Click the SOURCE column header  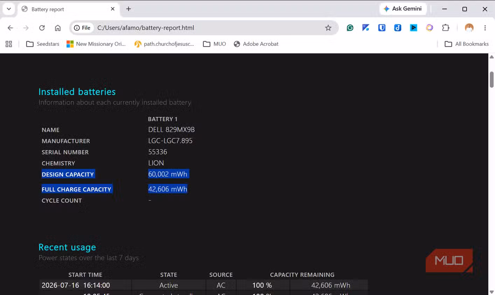click(x=221, y=275)
